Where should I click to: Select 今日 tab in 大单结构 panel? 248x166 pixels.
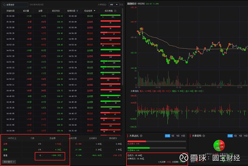coord(230,136)
